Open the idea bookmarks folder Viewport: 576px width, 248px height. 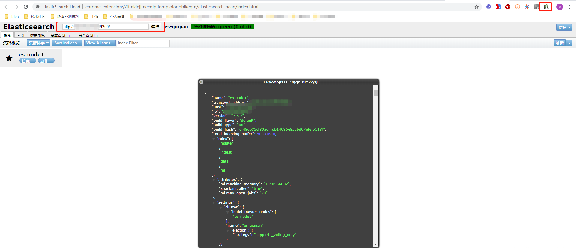(12, 16)
